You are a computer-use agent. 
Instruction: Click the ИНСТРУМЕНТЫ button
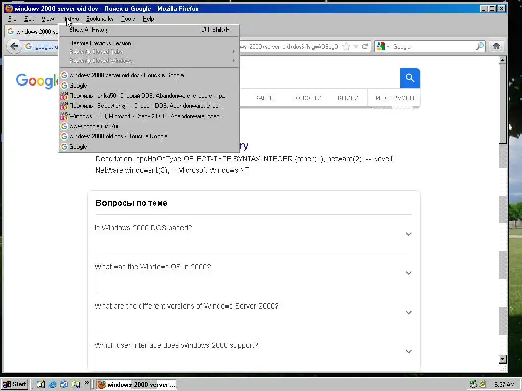pyautogui.click(x=397, y=98)
